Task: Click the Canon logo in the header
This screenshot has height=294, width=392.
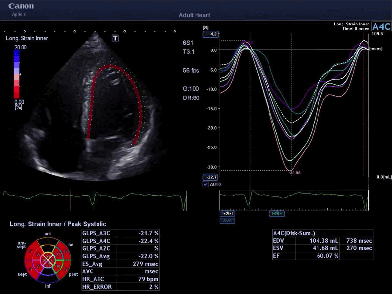Action: [x=21, y=6]
